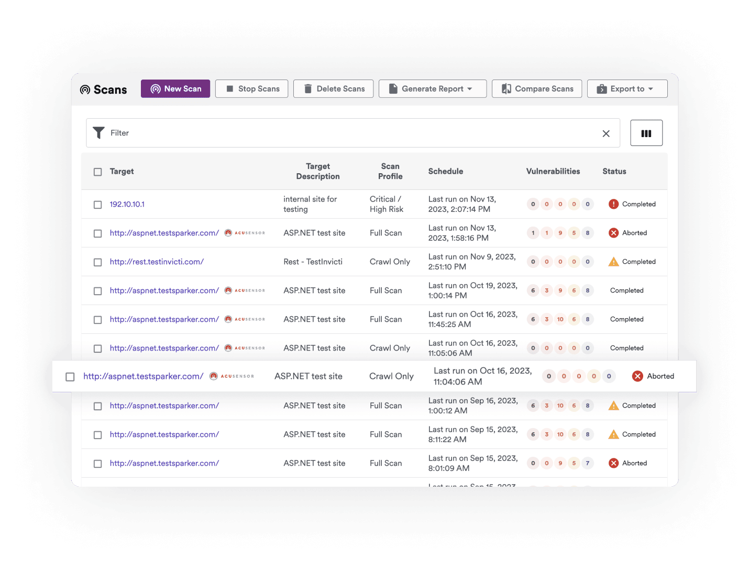Click the warning triangle on rest.testinvicti.com row

613,262
